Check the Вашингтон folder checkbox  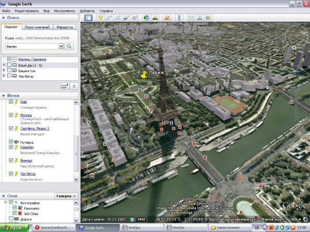[9, 70]
